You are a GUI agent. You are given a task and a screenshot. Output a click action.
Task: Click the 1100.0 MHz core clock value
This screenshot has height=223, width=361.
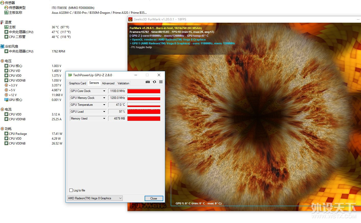pyautogui.click(x=117, y=91)
